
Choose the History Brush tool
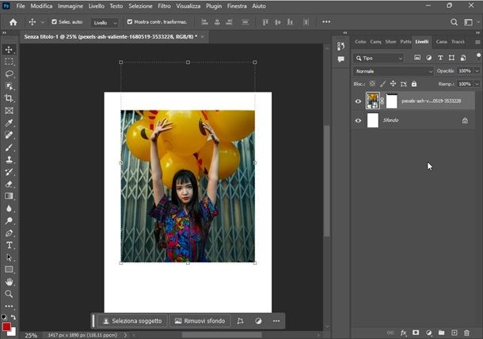(x=9, y=171)
